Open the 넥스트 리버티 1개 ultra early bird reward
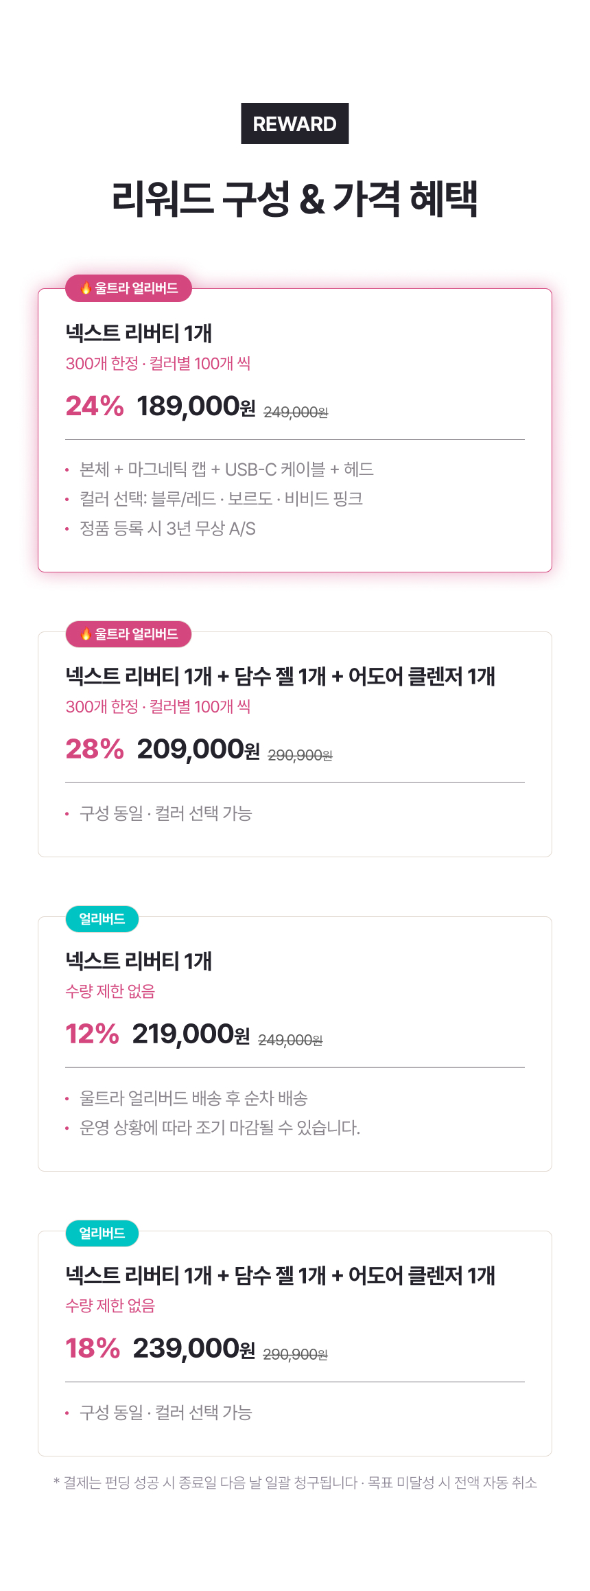The width and height of the screenshot is (590, 1591). click(x=139, y=334)
